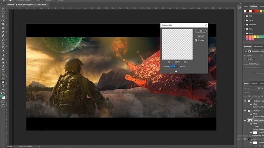This screenshot has height=148, width=264.
Task: Select the Zoom tool in toolbar
Action: click(3, 86)
